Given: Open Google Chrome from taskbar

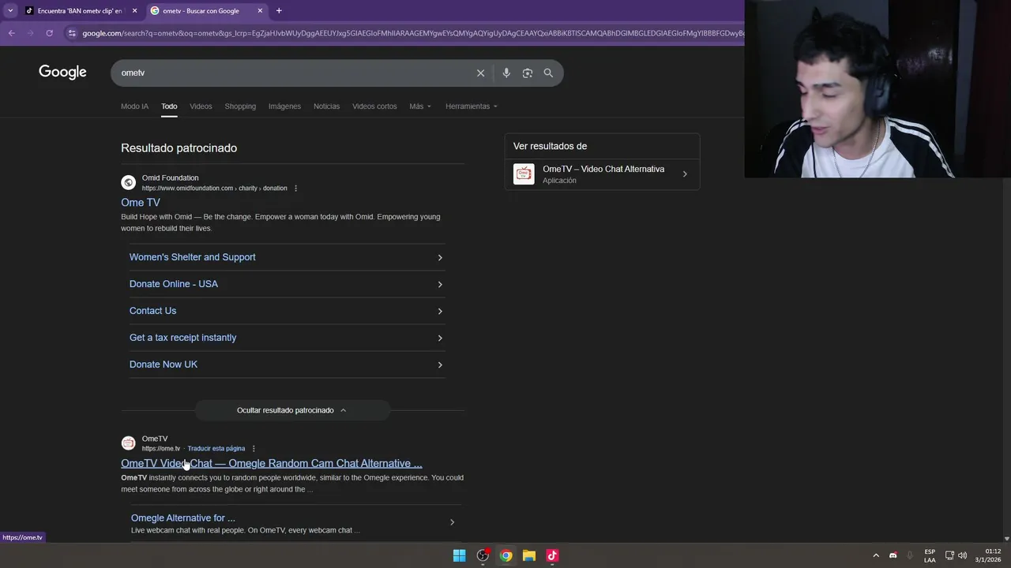Looking at the screenshot, I should tap(505, 555).
